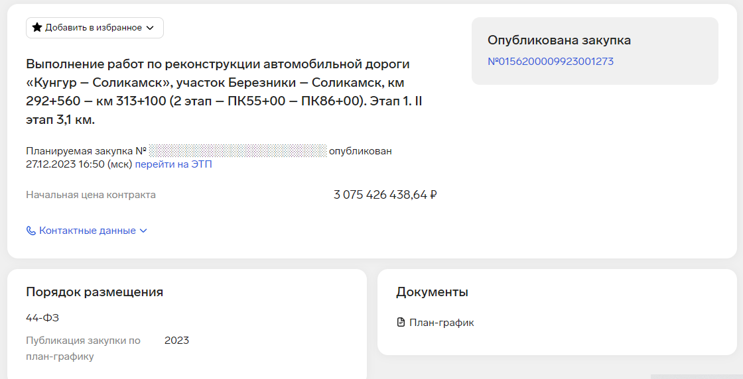Open purchase link №0156200009923001273

(551, 62)
